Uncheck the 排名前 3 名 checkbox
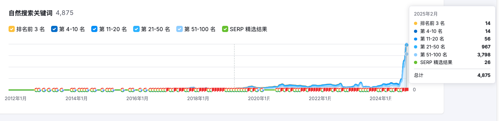 [x=12, y=29]
